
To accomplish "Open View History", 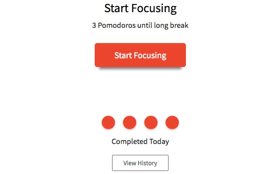I will click(140, 163).
